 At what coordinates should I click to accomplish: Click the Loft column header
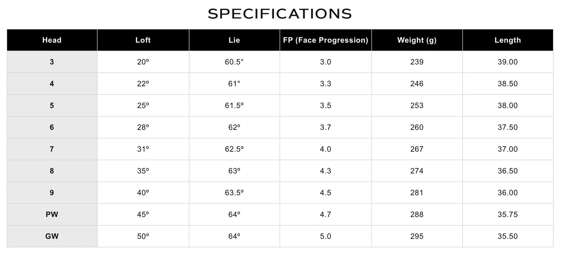143,40
